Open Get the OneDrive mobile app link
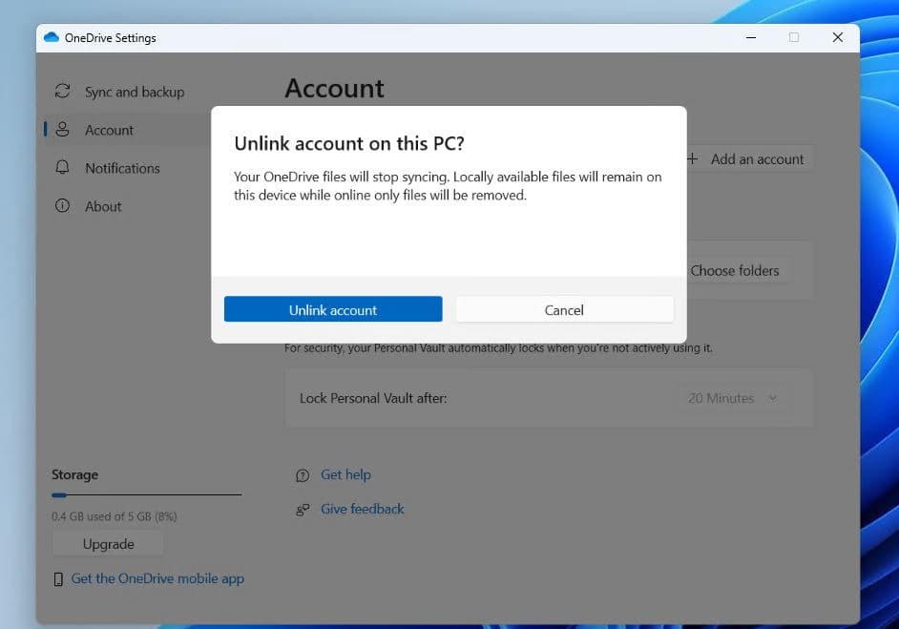 [x=157, y=578]
